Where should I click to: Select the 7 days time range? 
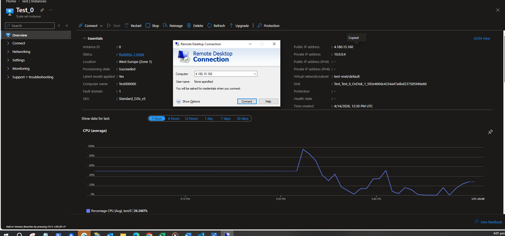pyautogui.click(x=226, y=118)
